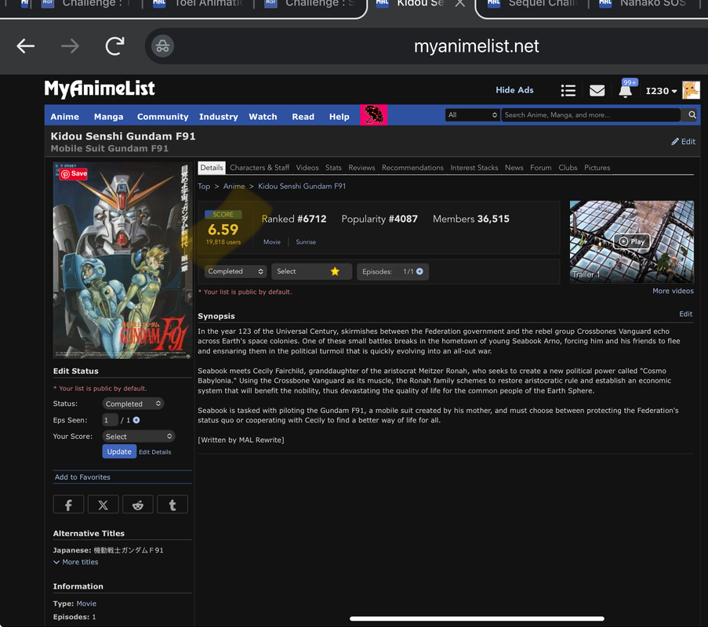
Task: Open the Manga menu
Action: (108, 117)
